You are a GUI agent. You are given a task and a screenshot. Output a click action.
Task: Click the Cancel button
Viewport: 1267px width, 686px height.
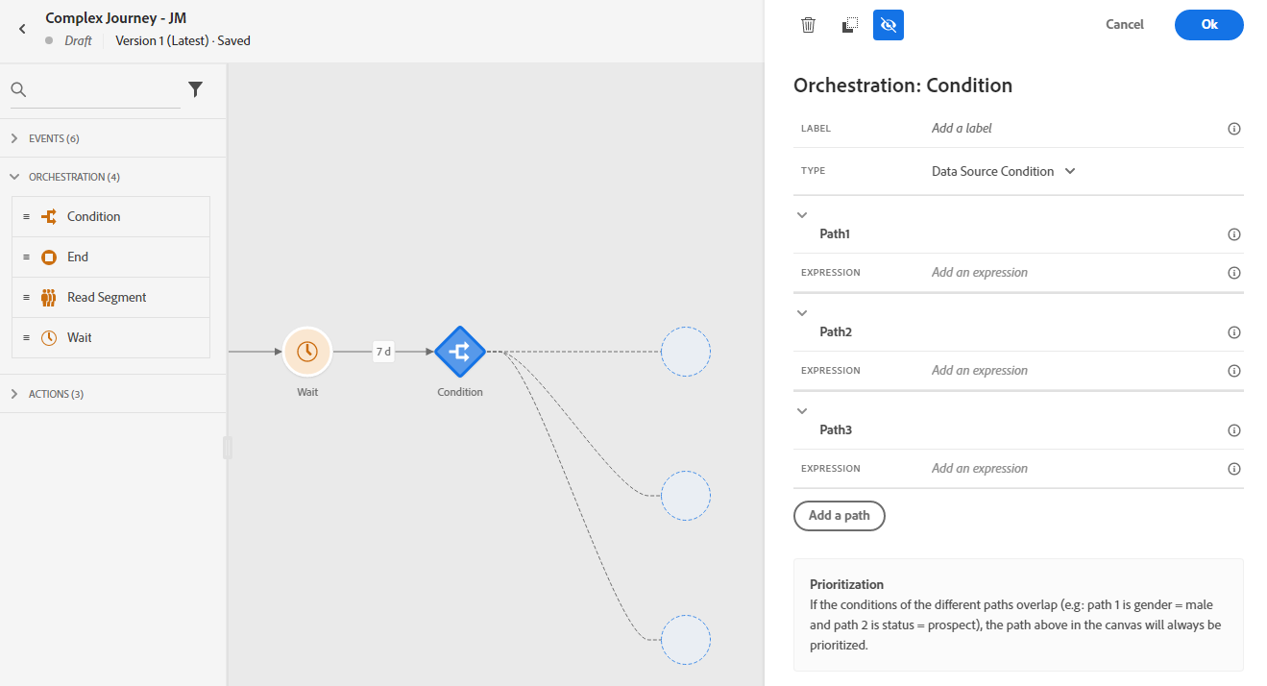coord(1125,25)
